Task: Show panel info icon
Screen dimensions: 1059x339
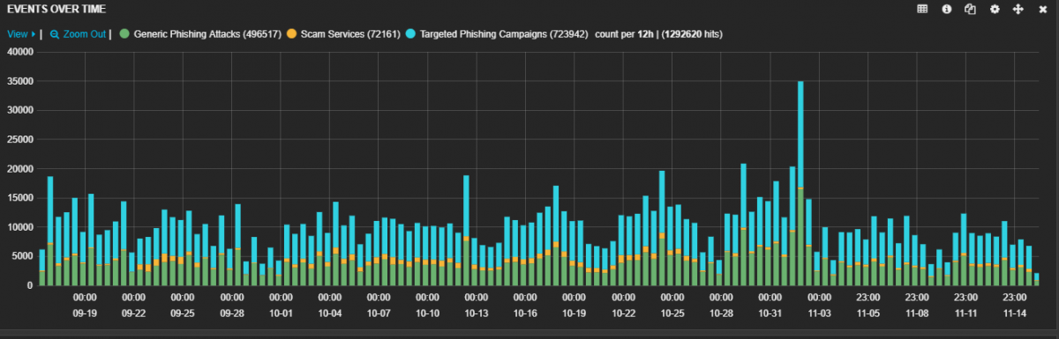Action: click(x=947, y=9)
